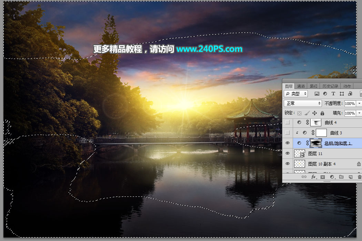Screen dimensions: 362x241
Task: Select layer named 曲线 4
Action: [x=331, y=123]
